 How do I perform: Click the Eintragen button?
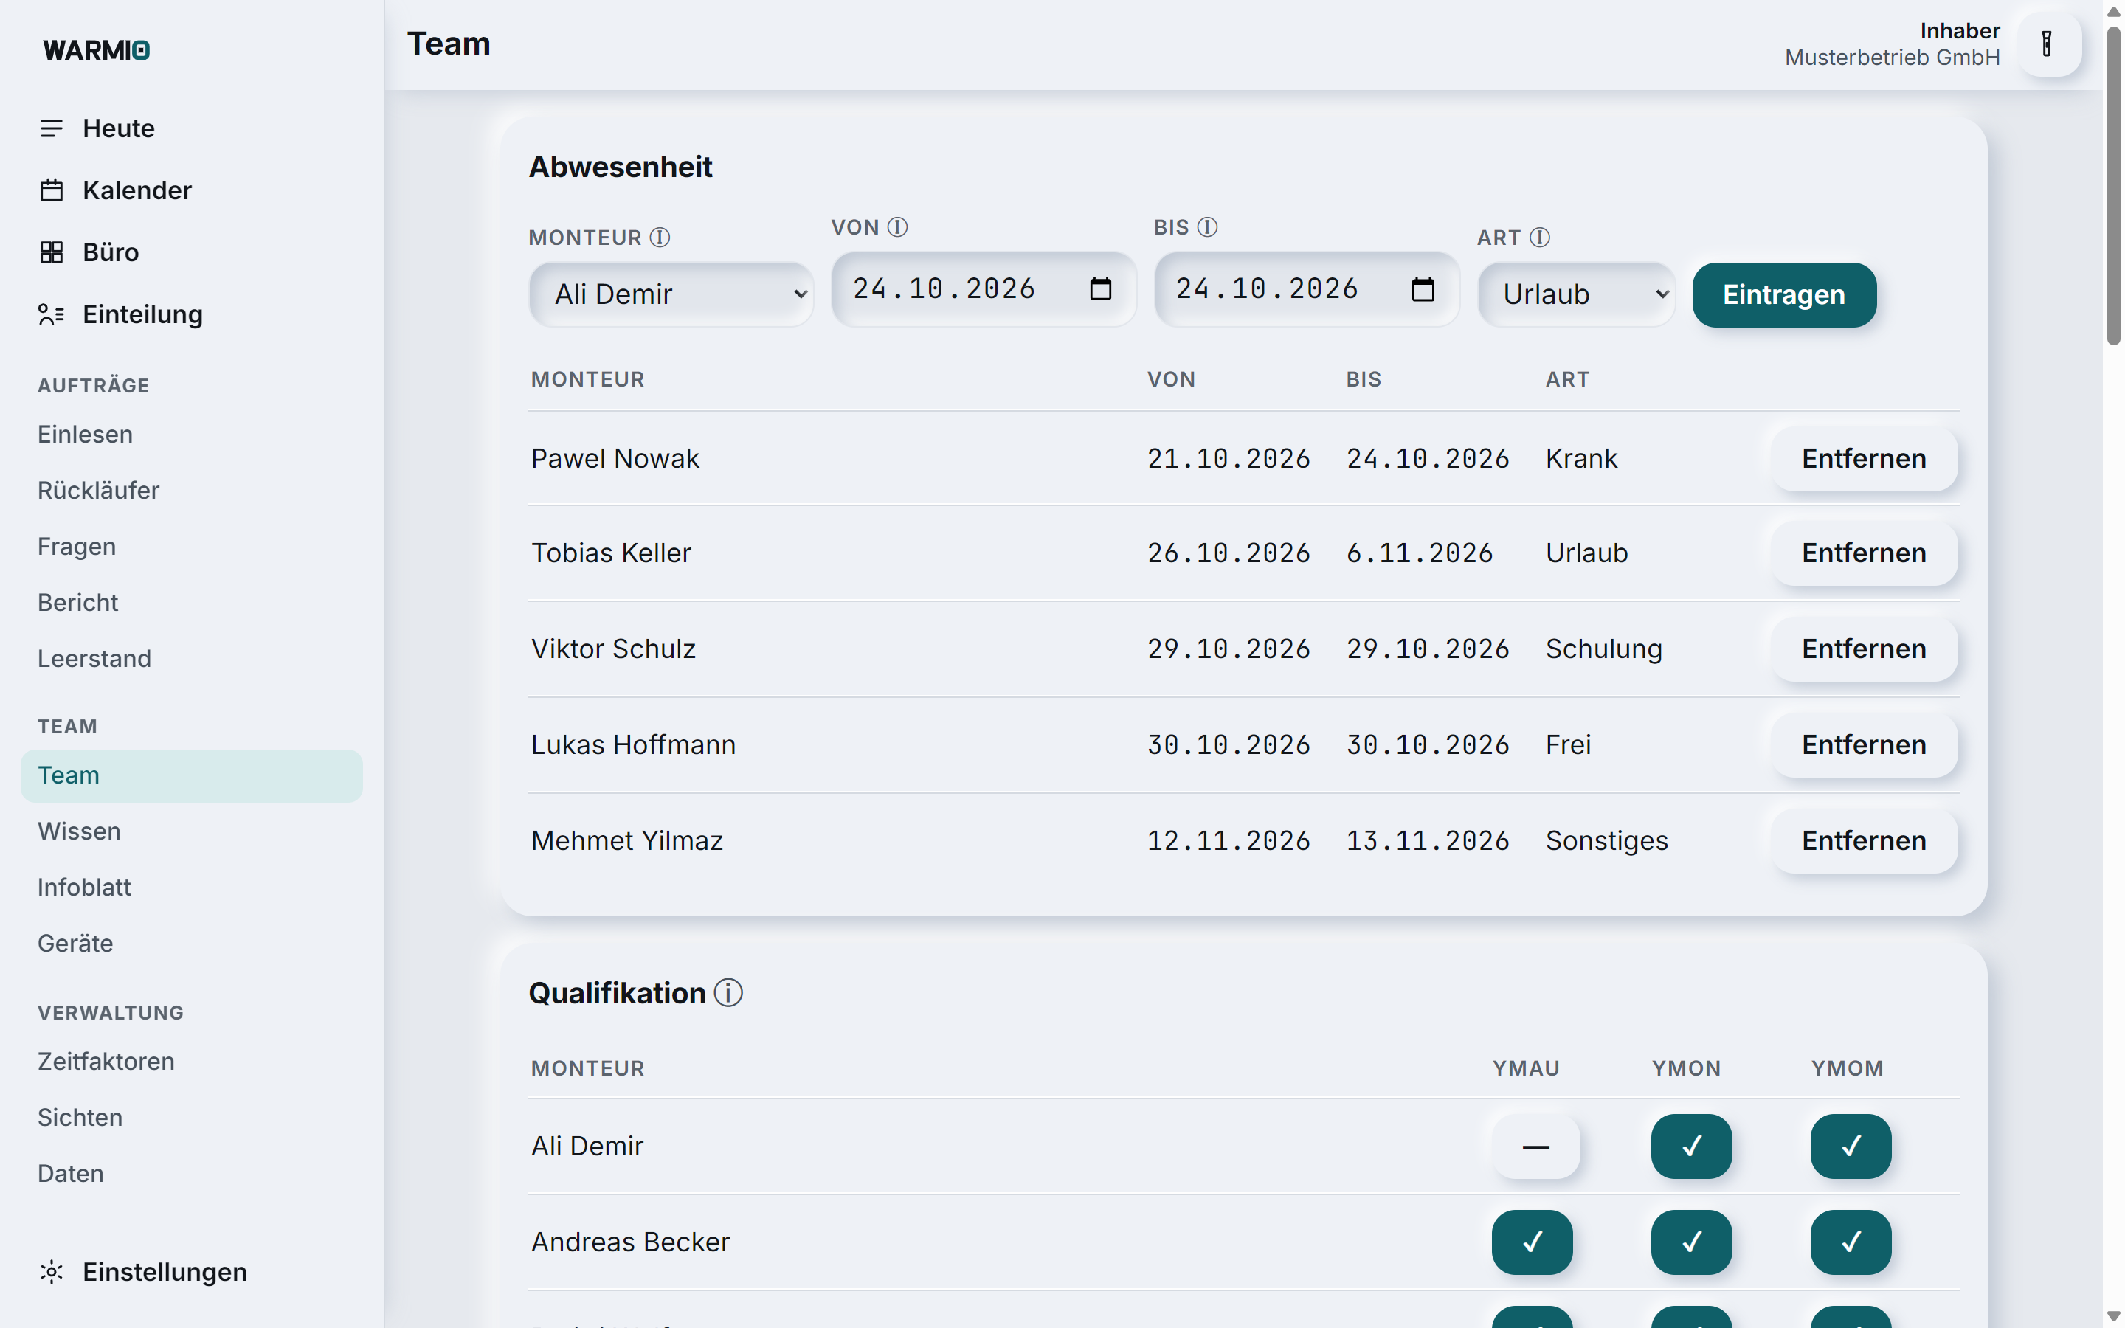[x=1783, y=295]
